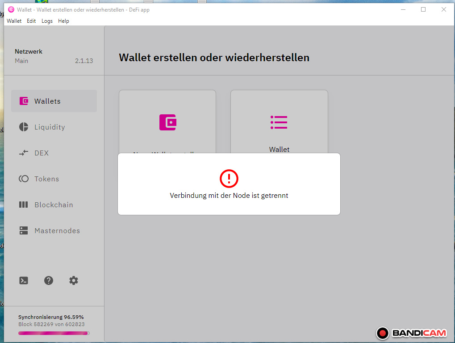455x343 pixels.
Task: Open the console terminal icon
Action: point(24,280)
